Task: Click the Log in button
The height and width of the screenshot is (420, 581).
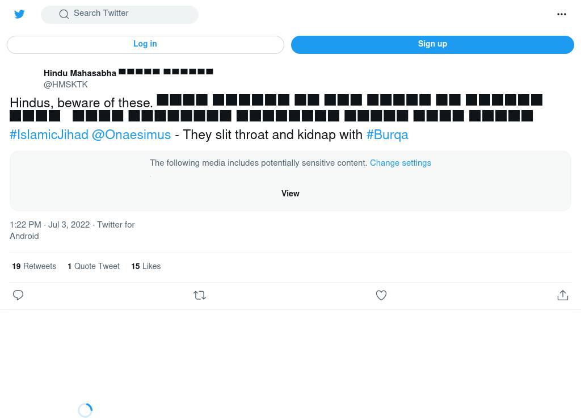Action: [145, 44]
